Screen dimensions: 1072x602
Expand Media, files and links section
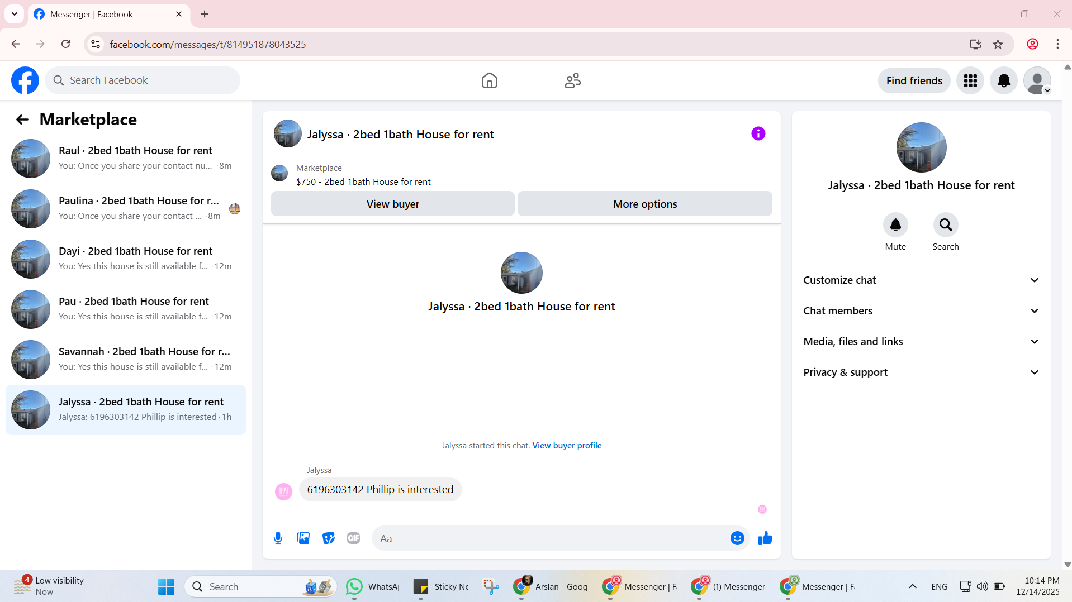point(921,342)
